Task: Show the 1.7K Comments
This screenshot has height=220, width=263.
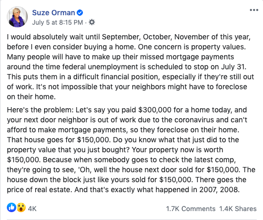Action: tap(191, 209)
